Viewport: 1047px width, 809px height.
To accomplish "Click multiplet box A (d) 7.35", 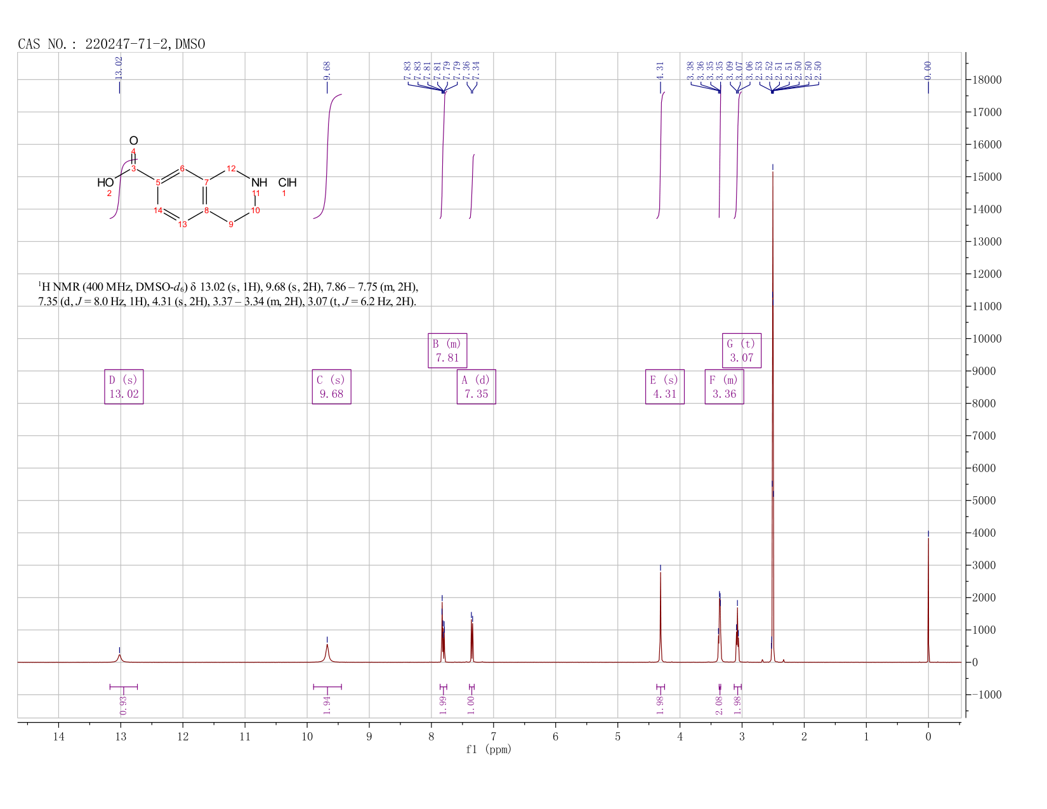I will click(477, 387).
